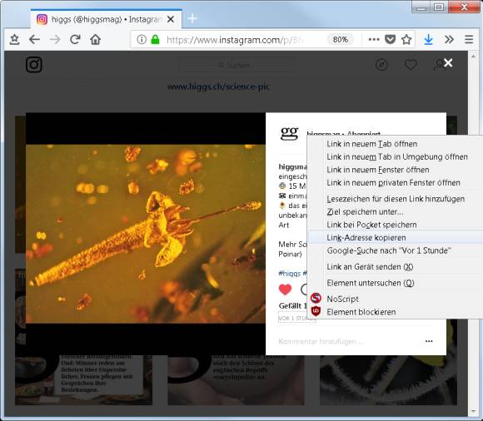Screen dimensions: 483x421
Task: Select Google-Suche nach "Vor 1 Stunde"
Action: pos(396,250)
